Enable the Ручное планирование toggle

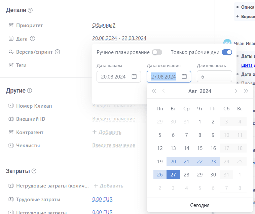tap(157, 52)
